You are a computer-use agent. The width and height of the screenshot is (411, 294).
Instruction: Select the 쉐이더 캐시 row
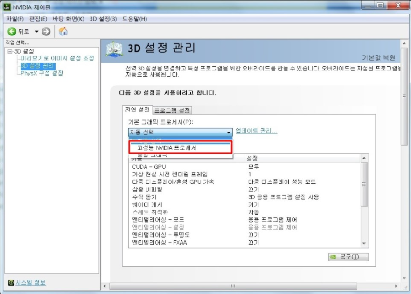coord(244,204)
